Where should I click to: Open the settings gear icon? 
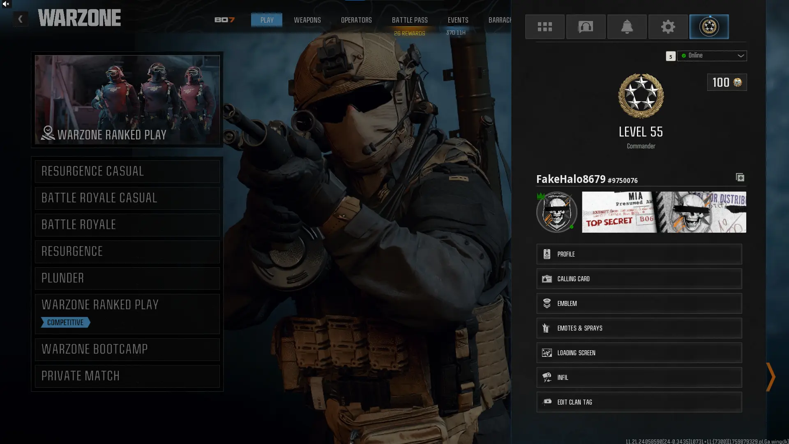(x=668, y=27)
